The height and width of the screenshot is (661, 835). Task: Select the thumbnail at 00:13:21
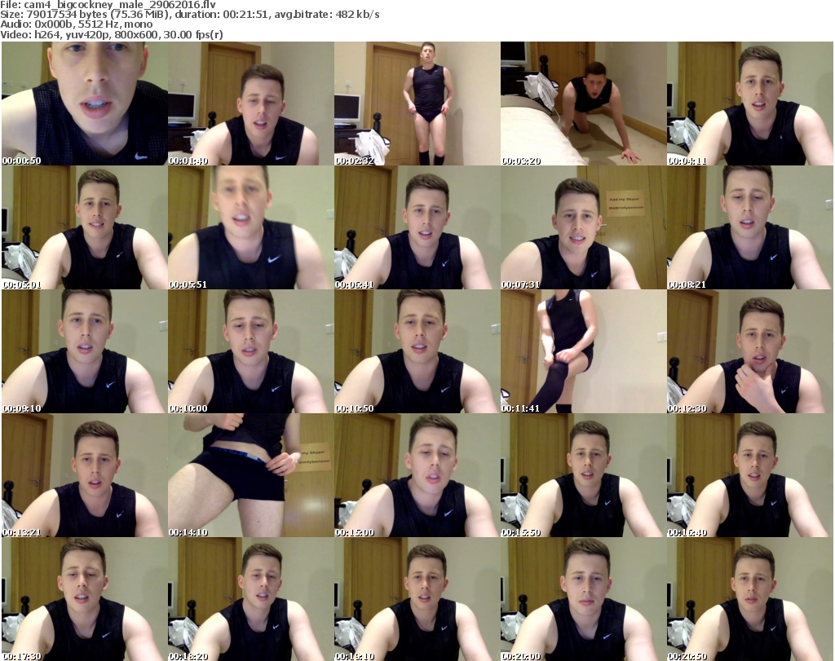tap(85, 476)
